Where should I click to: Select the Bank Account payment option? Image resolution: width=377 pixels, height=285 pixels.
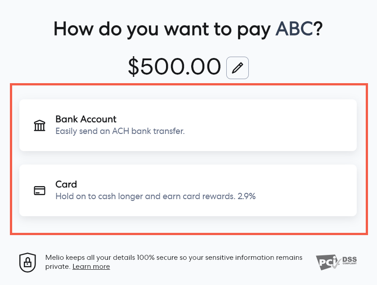188,125
